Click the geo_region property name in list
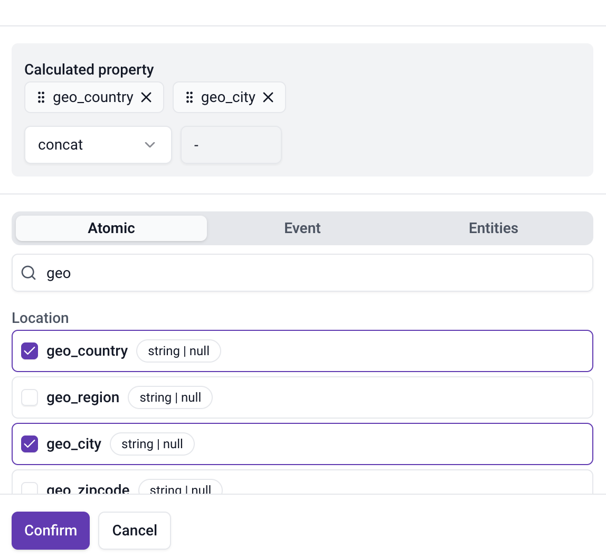The width and height of the screenshot is (606, 556). pyautogui.click(x=83, y=397)
